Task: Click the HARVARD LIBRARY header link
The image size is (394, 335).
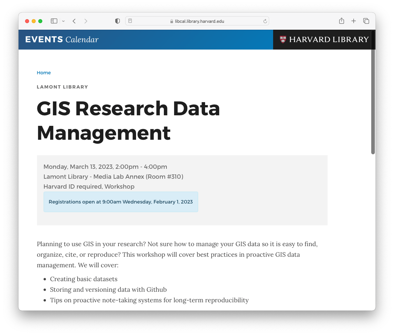Action: pyautogui.click(x=329, y=39)
